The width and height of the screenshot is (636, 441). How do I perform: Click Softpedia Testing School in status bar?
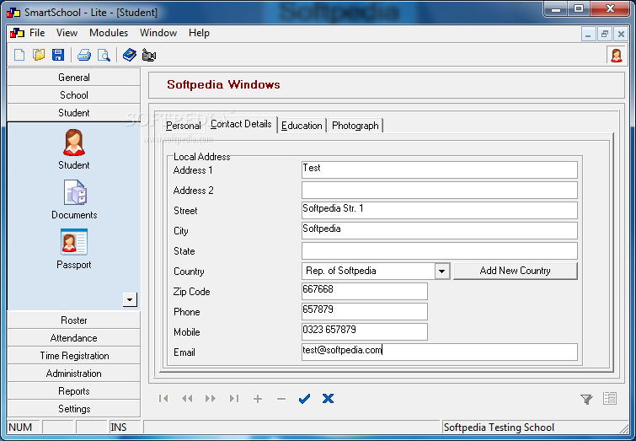point(499,428)
